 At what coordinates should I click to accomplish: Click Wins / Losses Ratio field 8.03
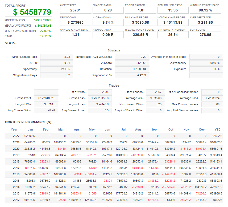57,57
